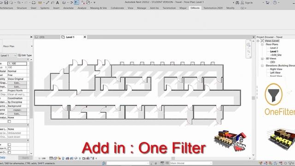The height and width of the screenshot is (166, 295).
Task: Click the Worksets icon in status bar
Action: point(104,163)
